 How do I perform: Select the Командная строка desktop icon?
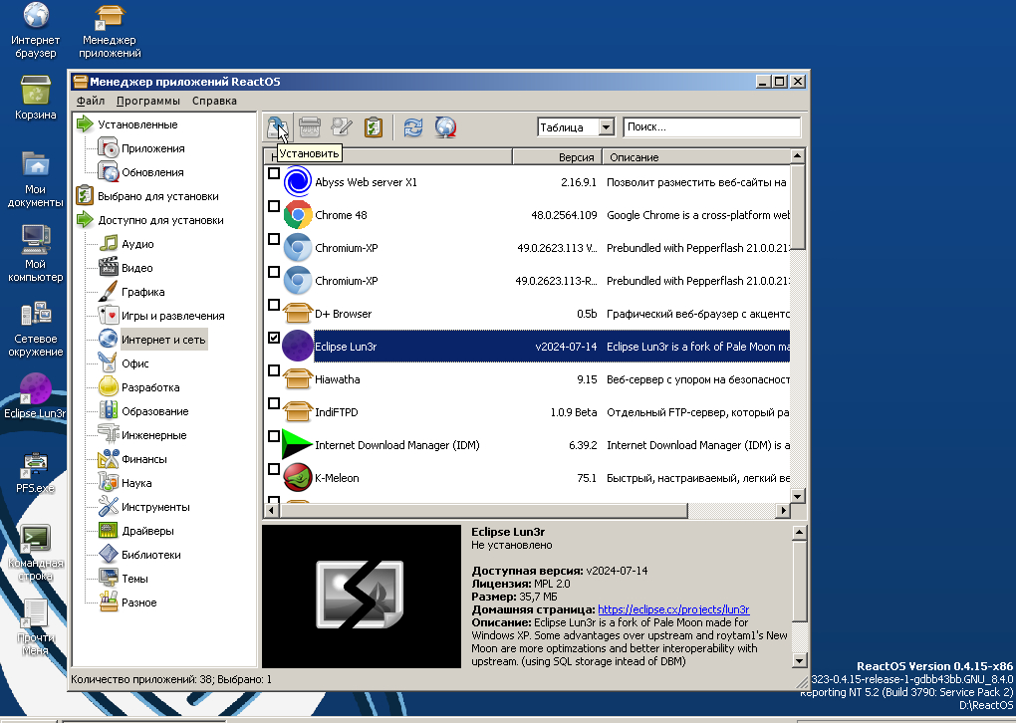click(x=36, y=554)
